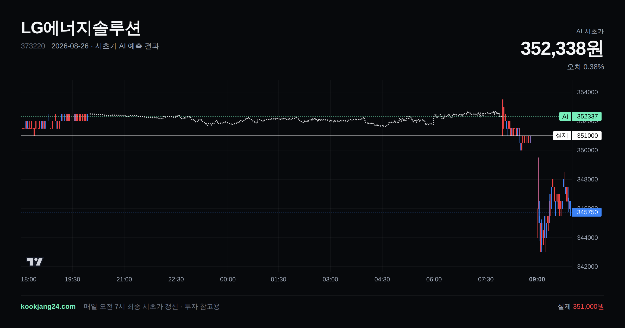Viewport: 625px width, 328px height.
Task: Click the AI 시초가 heading
Action: click(590, 31)
